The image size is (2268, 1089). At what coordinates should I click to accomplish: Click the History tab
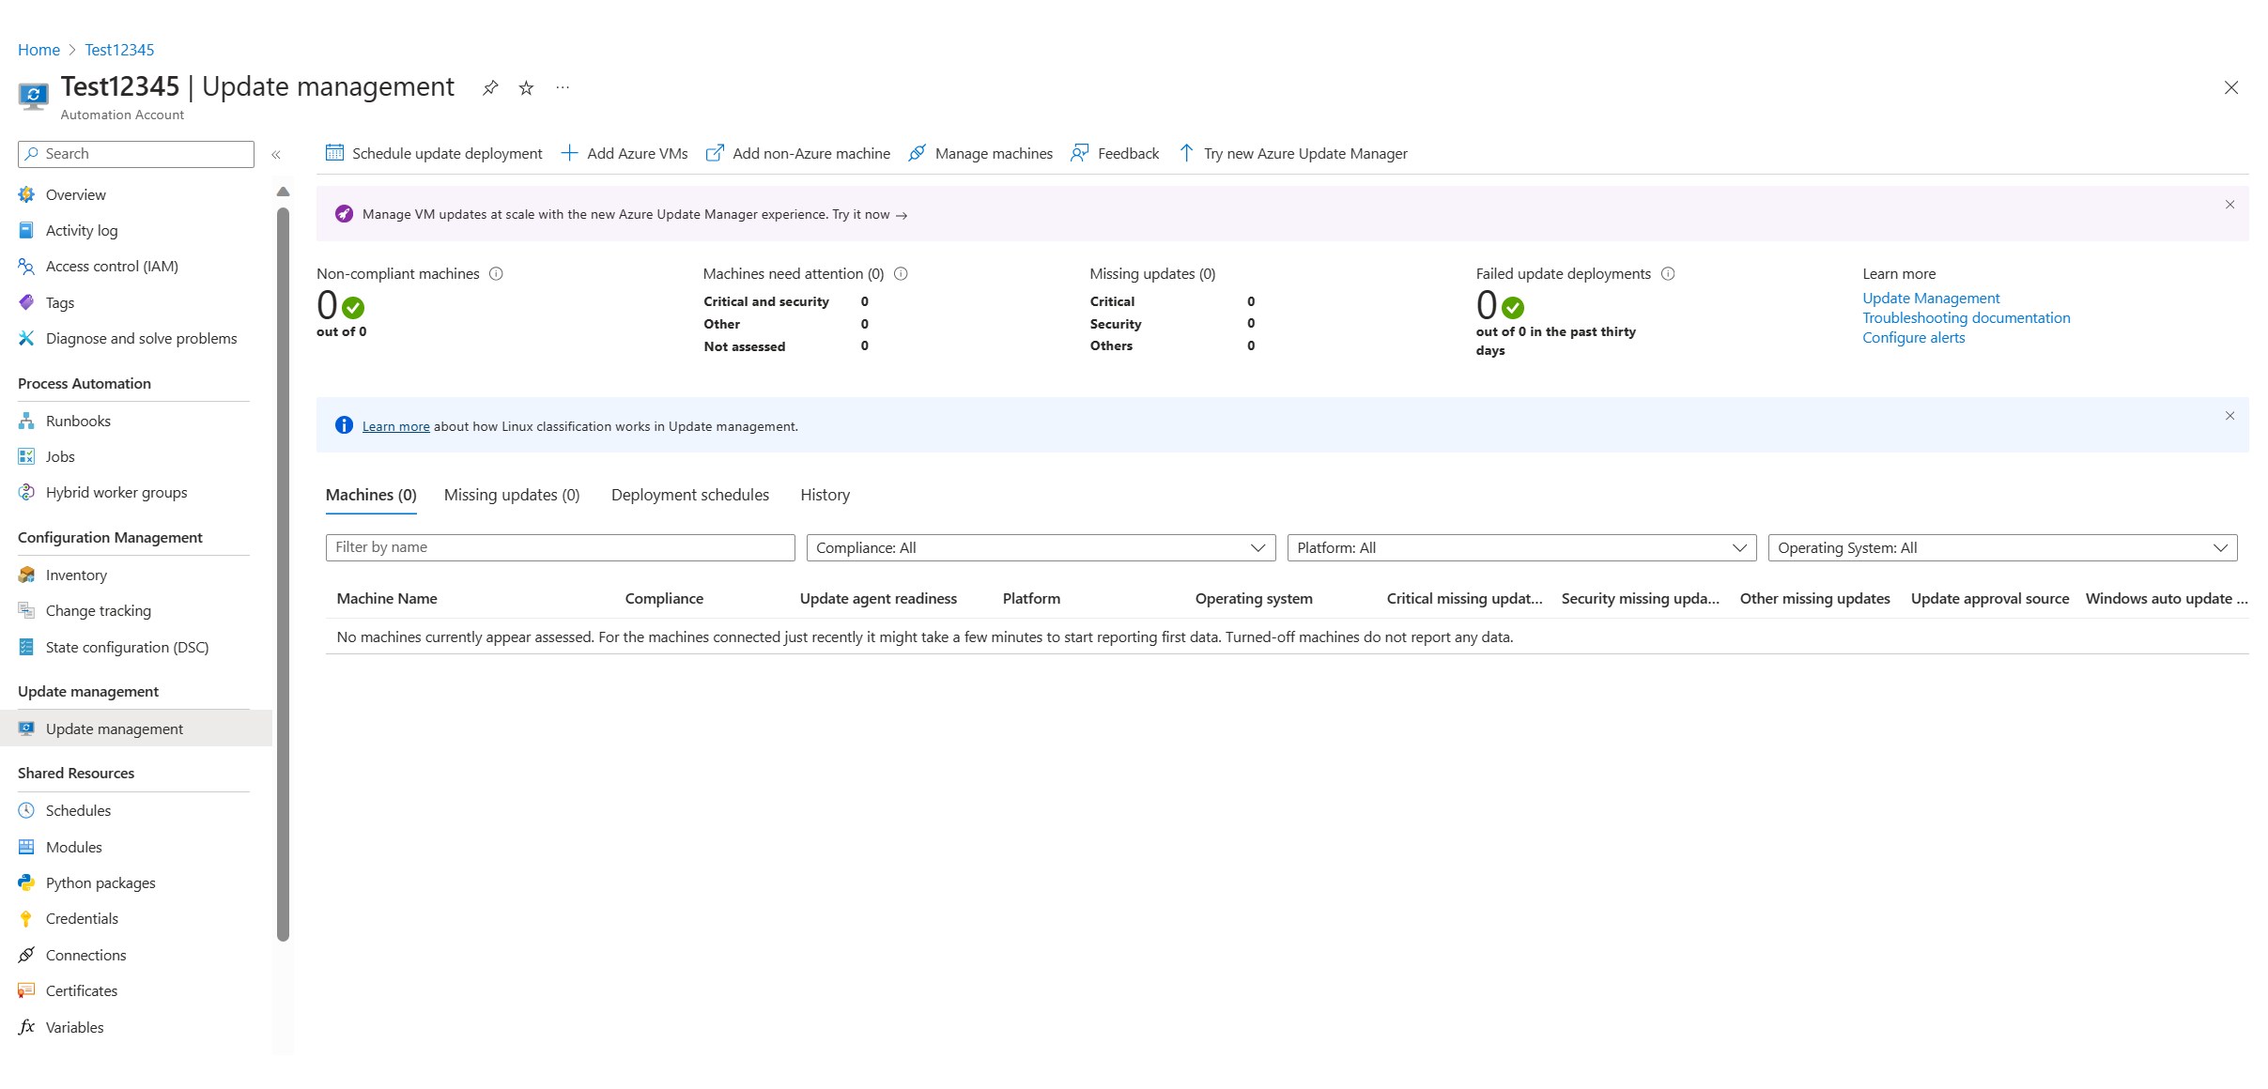(x=825, y=493)
